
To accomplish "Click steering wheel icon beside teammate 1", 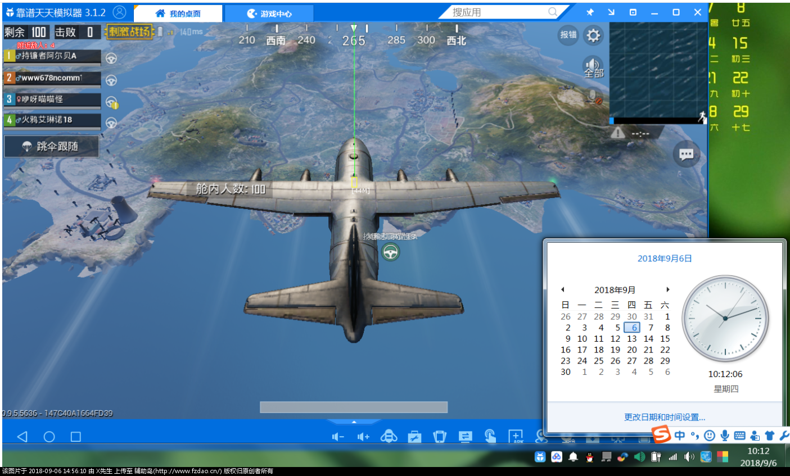I will [x=111, y=58].
